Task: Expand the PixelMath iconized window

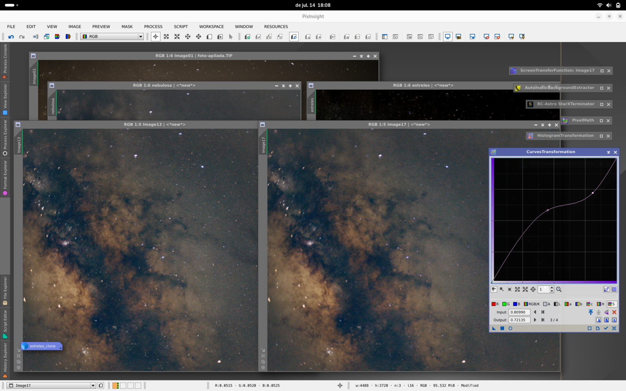Action: 602,121
